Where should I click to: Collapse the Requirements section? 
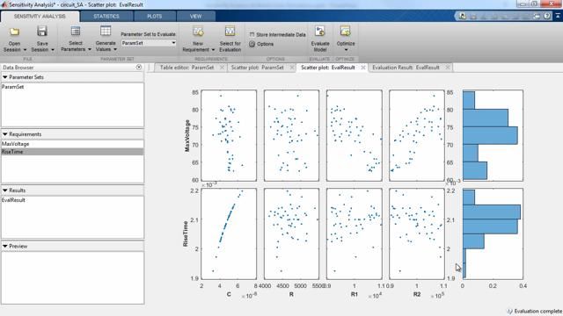coord(5,134)
